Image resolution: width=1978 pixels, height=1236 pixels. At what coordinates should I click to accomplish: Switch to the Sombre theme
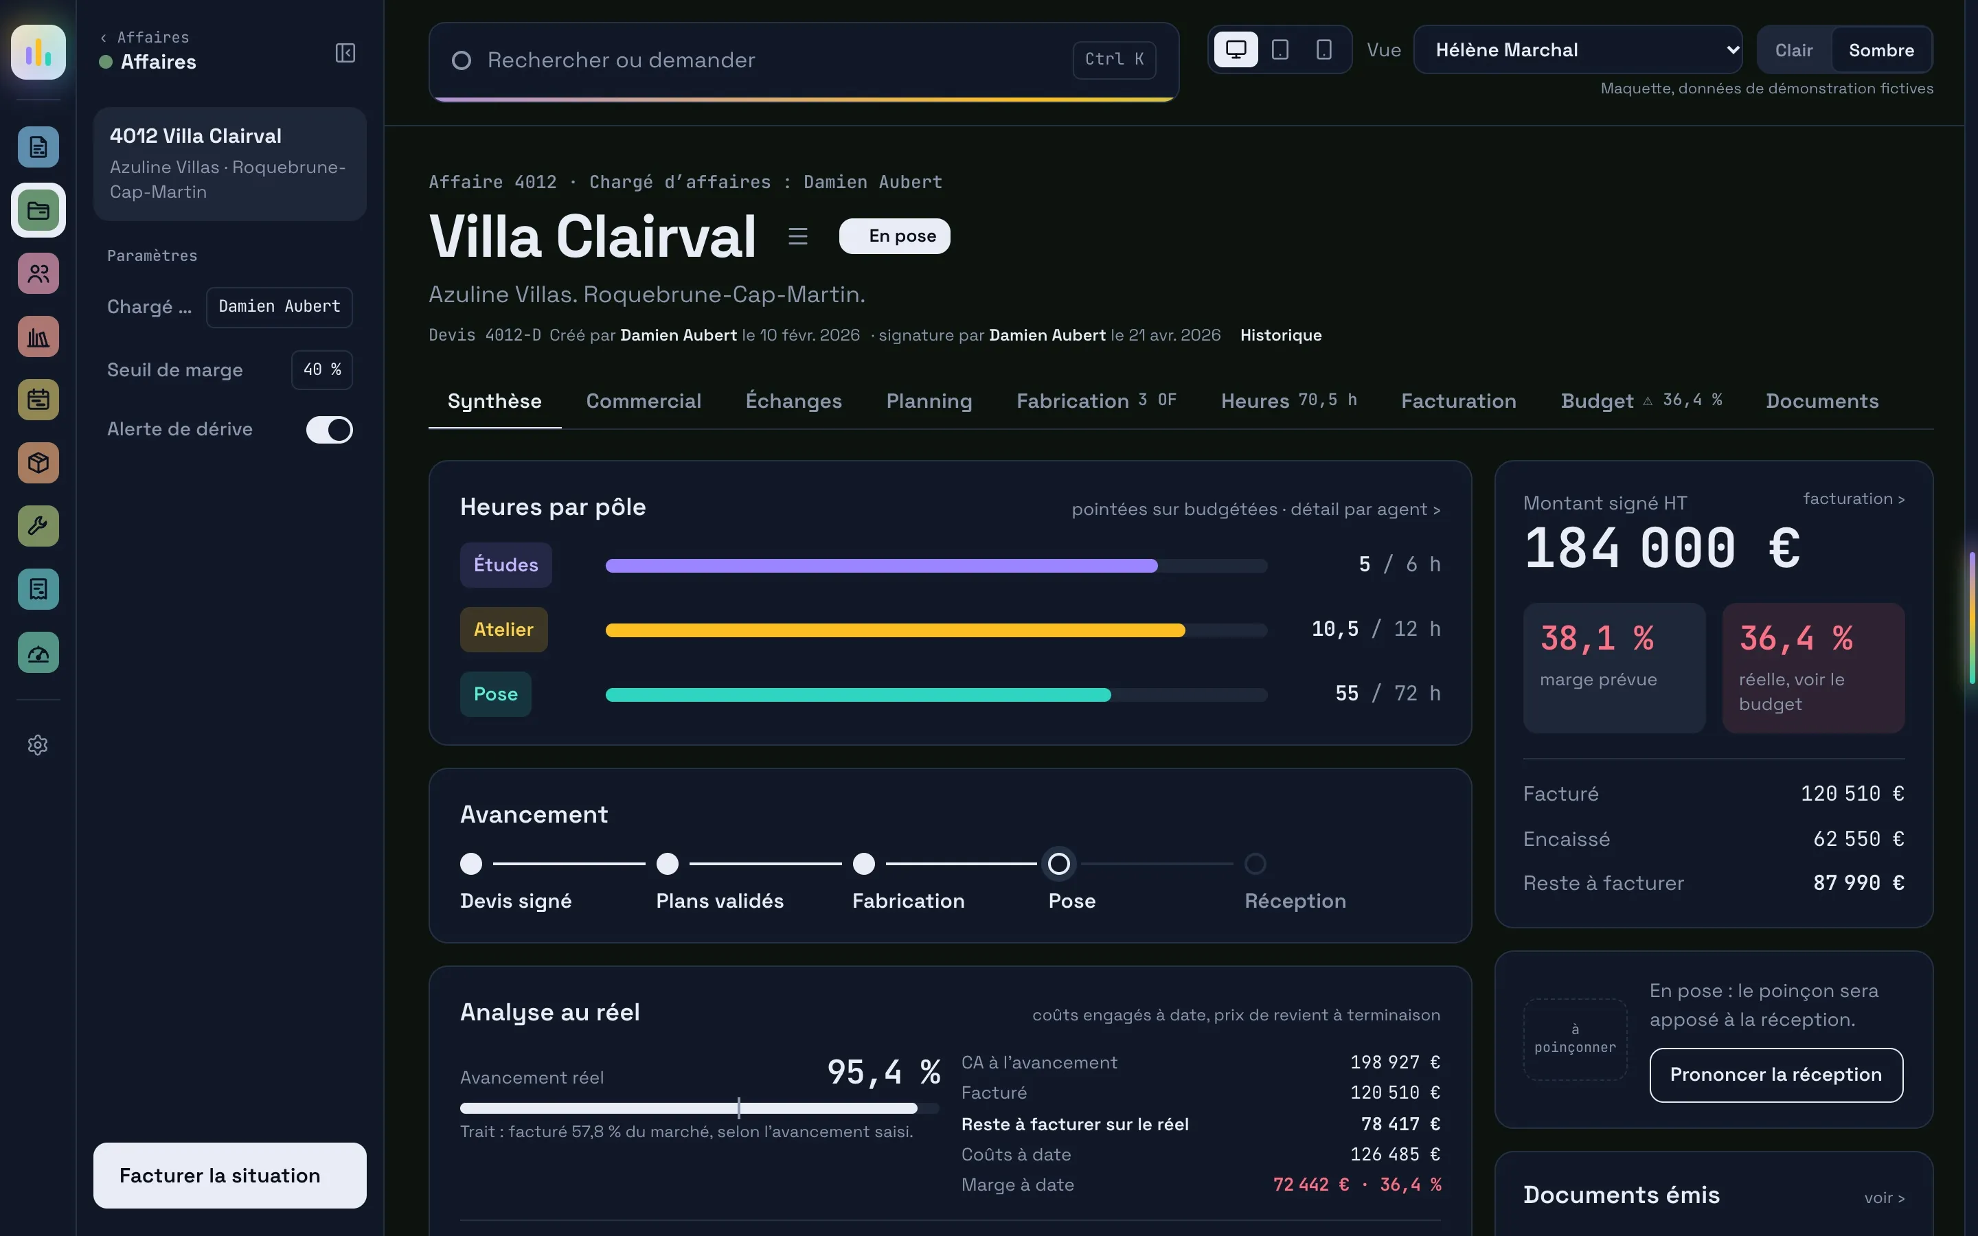coord(1880,50)
